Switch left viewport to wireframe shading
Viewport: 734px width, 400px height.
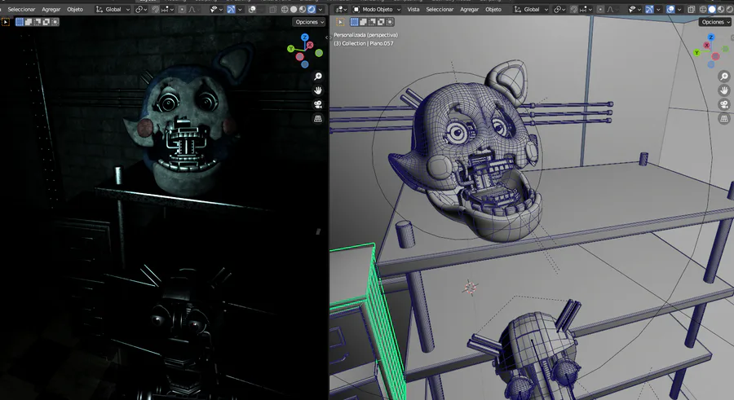pyautogui.click(x=285, y=9)
